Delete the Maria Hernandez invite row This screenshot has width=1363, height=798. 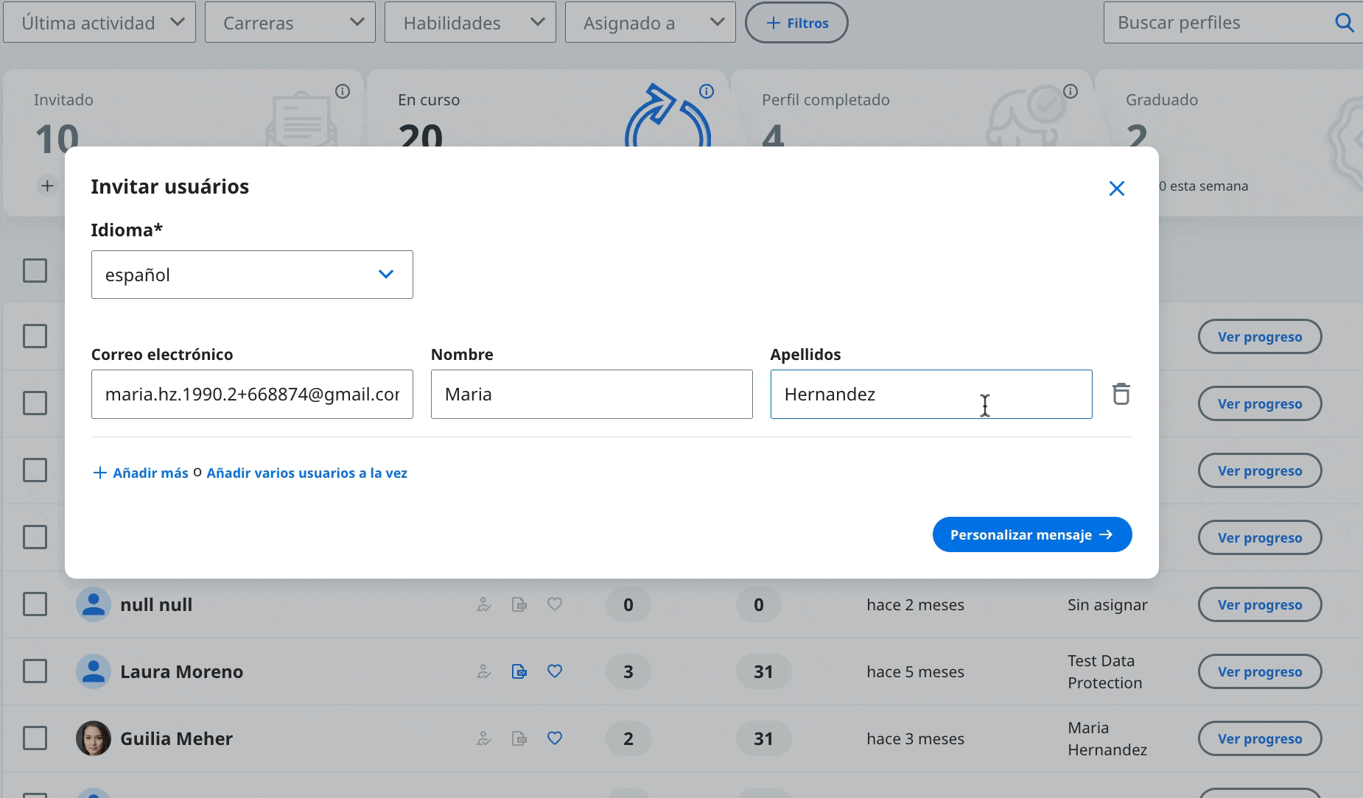pyautogui.click(x=1121, y=394)
